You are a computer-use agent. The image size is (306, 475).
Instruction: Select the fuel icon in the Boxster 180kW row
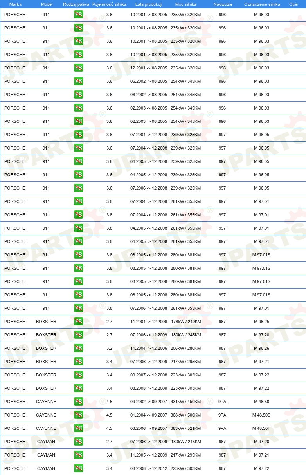[78, 335]
